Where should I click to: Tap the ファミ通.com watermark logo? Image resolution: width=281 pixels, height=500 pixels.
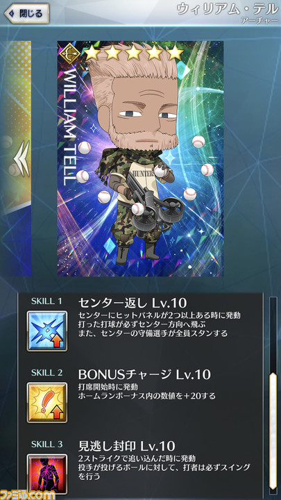[x=28, y=494]
